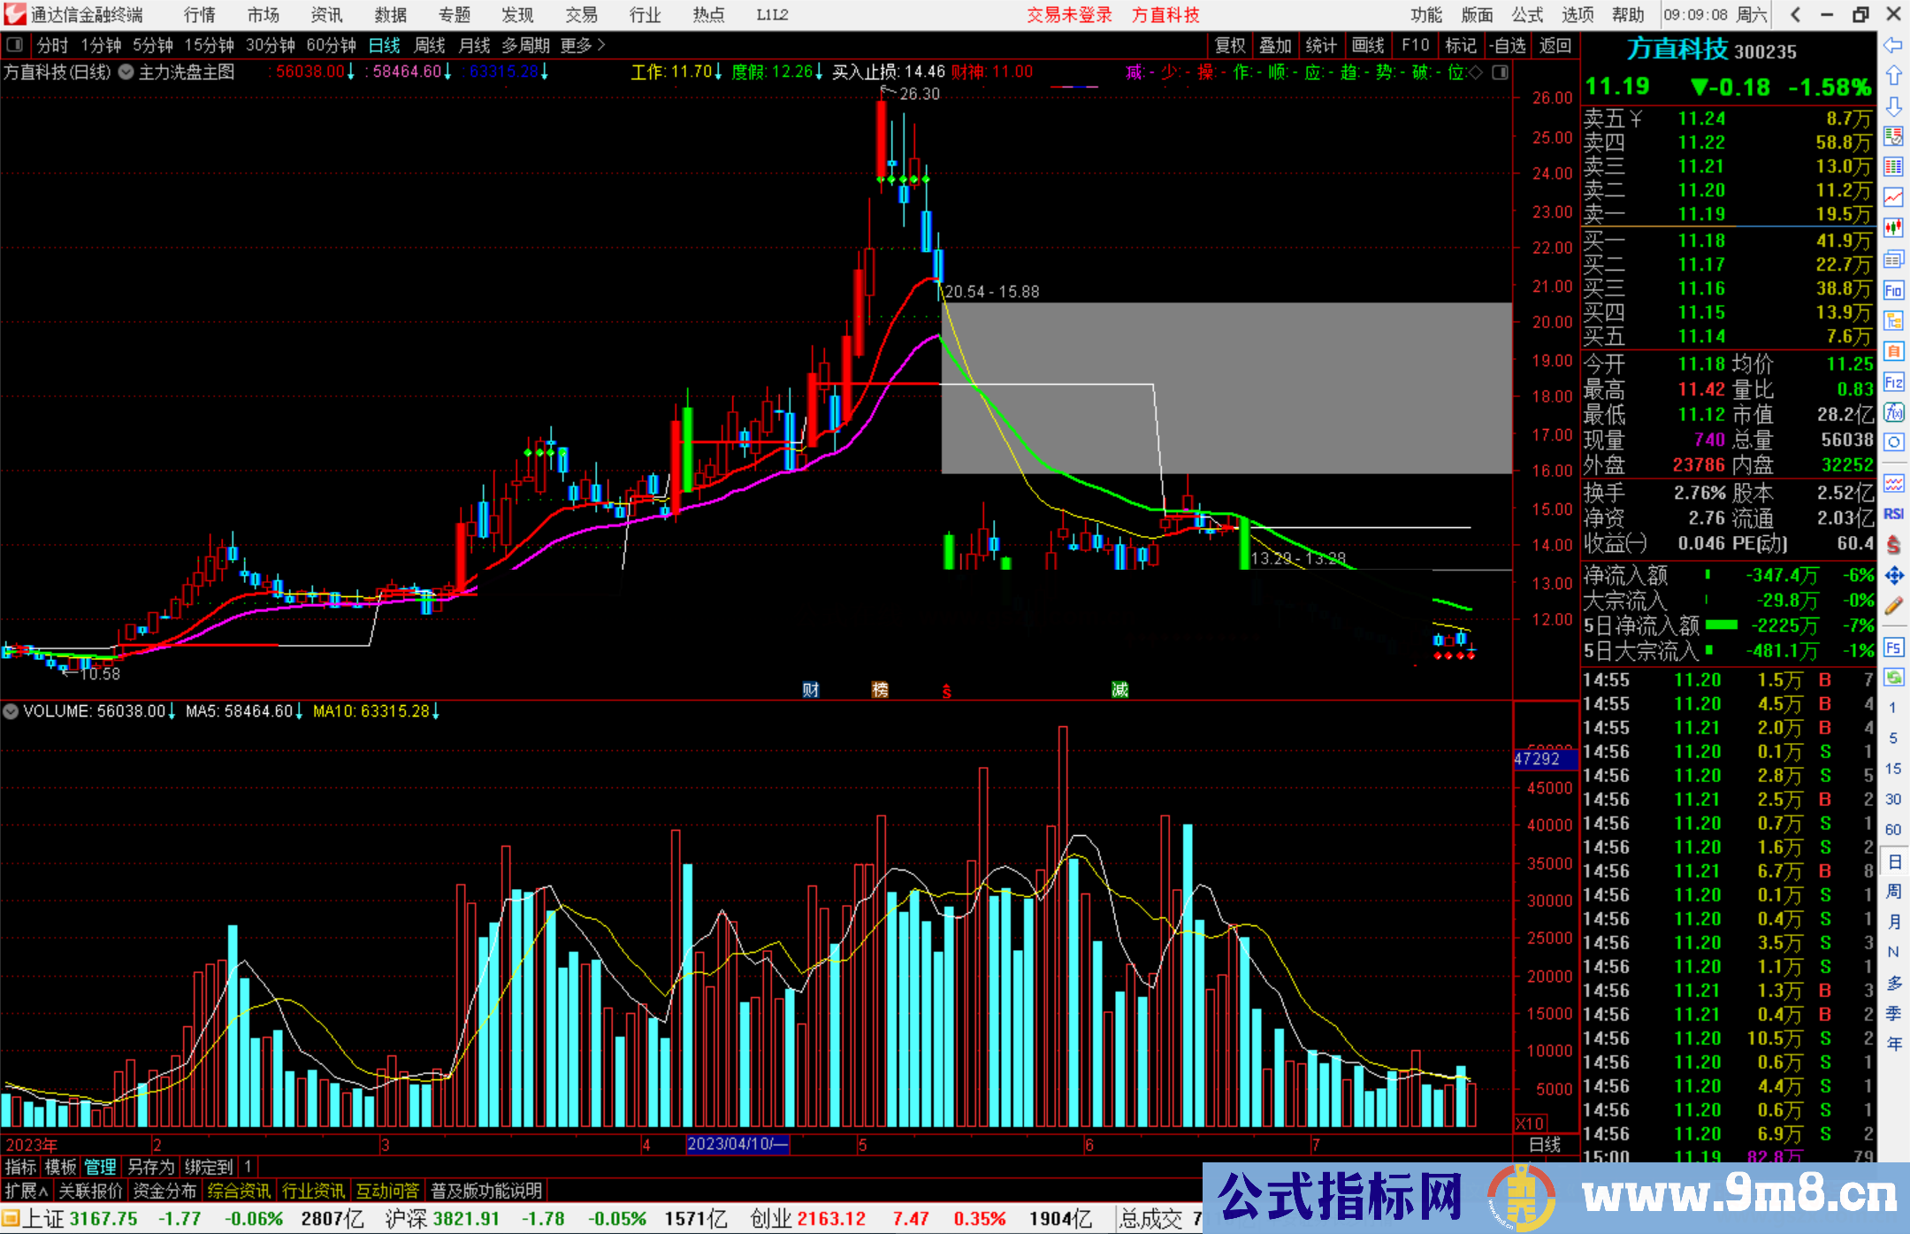Click the 另存为 button
Viewport: 1910px width, 1234px height.
click(150, 1167)
